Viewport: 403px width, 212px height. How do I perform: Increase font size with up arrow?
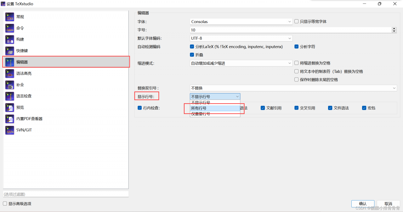tap(394, 28)
